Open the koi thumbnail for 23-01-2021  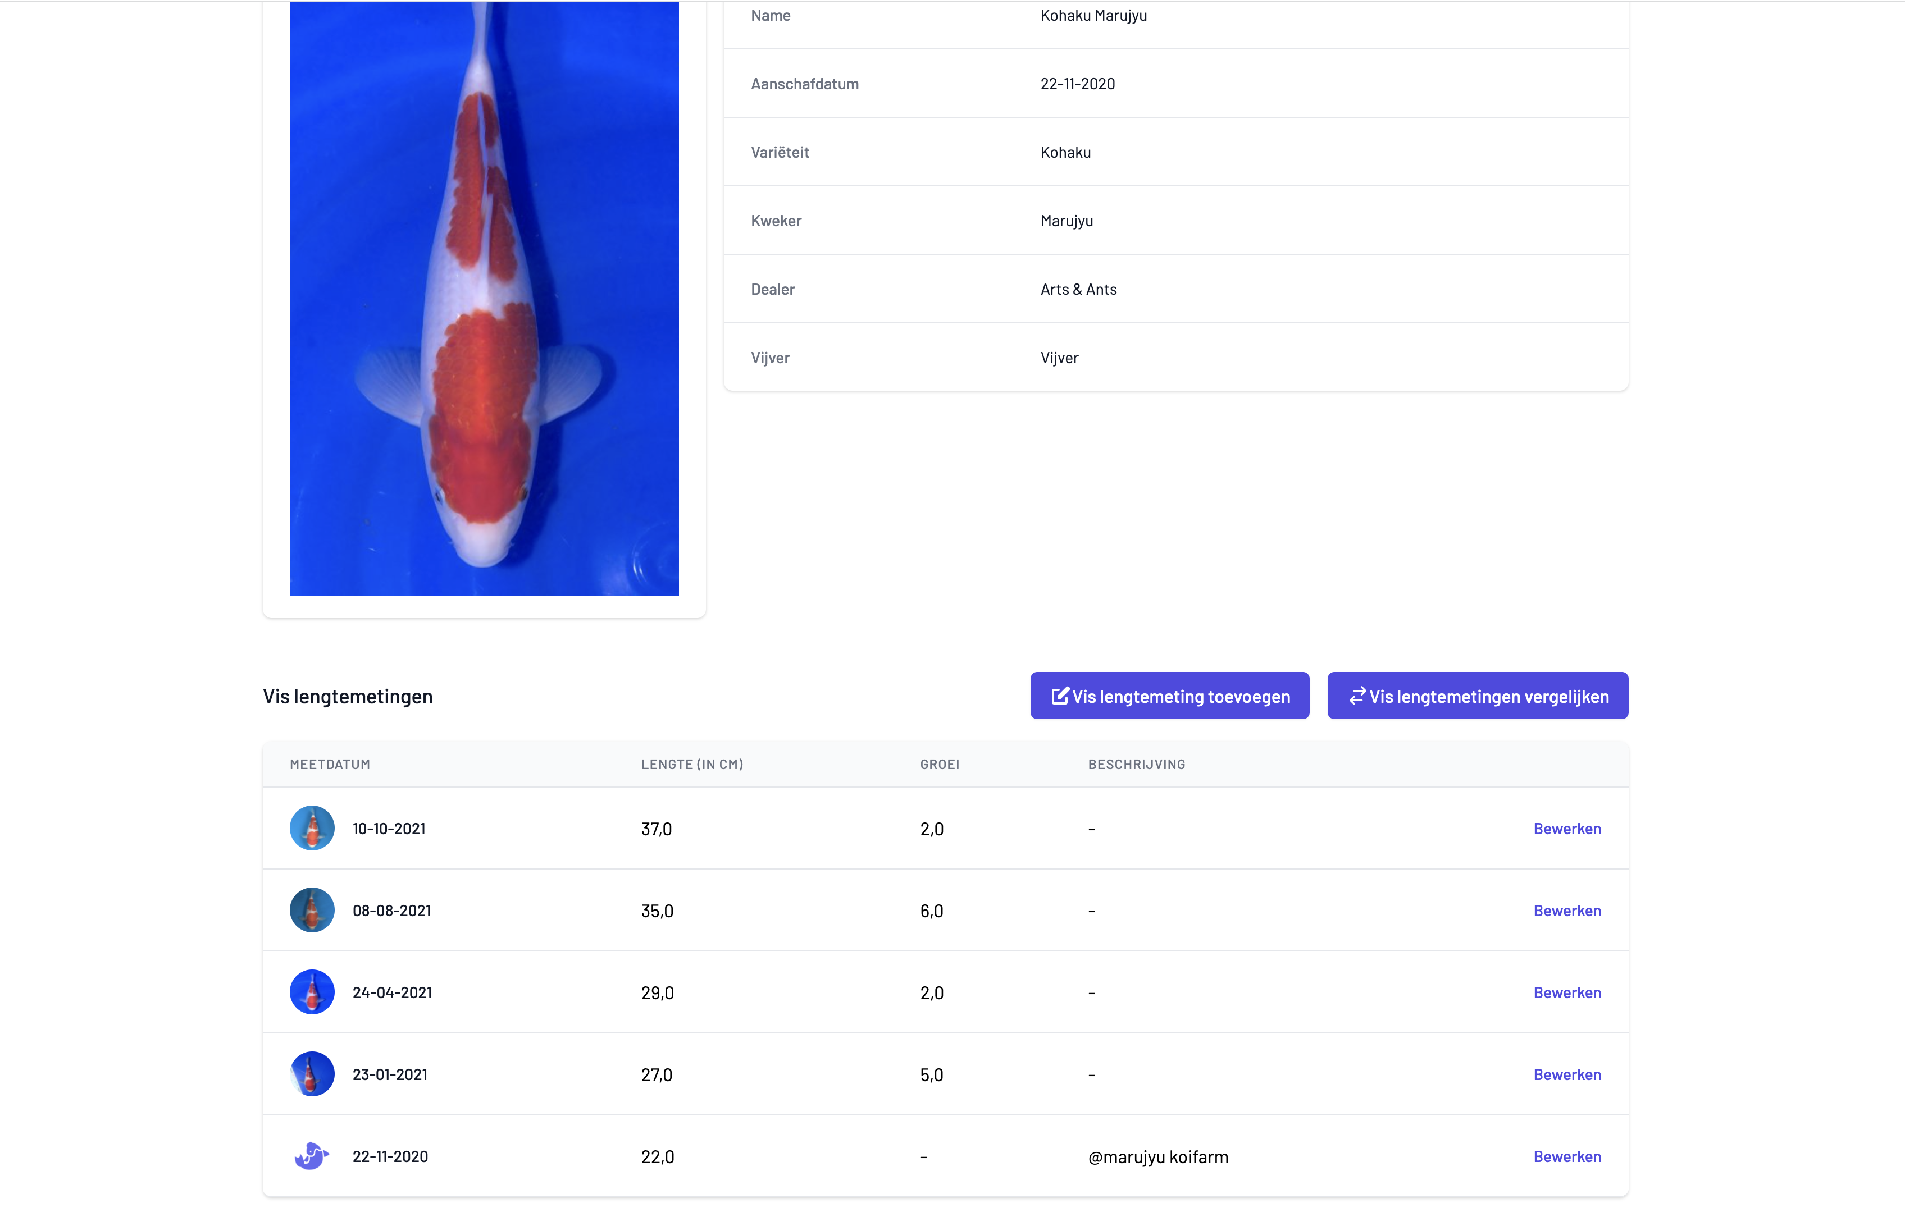click(x=312, y=1074)
